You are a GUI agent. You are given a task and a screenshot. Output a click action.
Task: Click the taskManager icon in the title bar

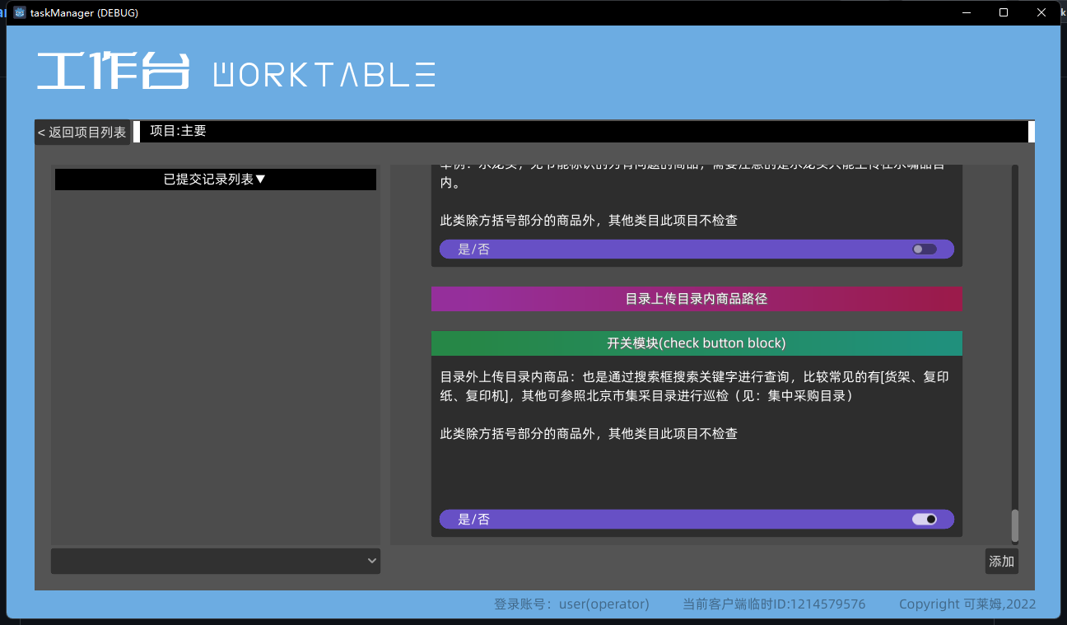coord(20,12)
